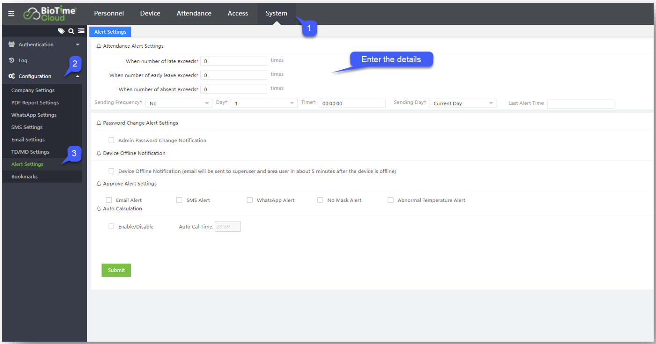
Task: Click the late exceeds number field
Action: pyautogui.click(x=233, y=61)
